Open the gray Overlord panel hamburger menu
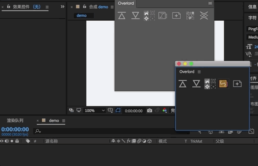The height and width of the screenshot is (166, 258). pyautogui.click(x=210, y=3)
